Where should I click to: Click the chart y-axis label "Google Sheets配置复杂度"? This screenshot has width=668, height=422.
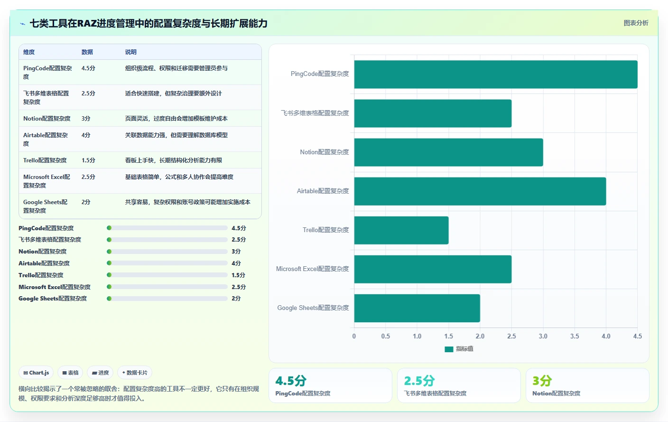point(313,308)
